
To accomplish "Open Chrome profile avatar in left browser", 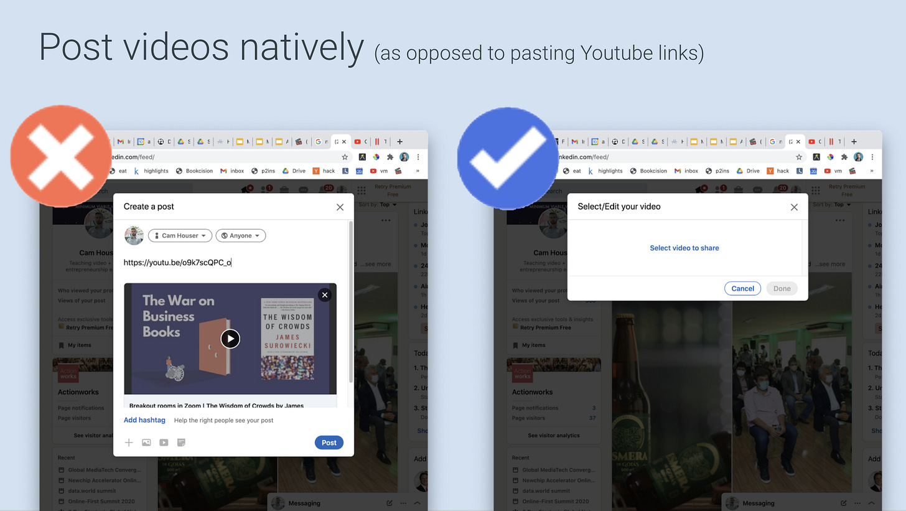I will coord(404,157).
